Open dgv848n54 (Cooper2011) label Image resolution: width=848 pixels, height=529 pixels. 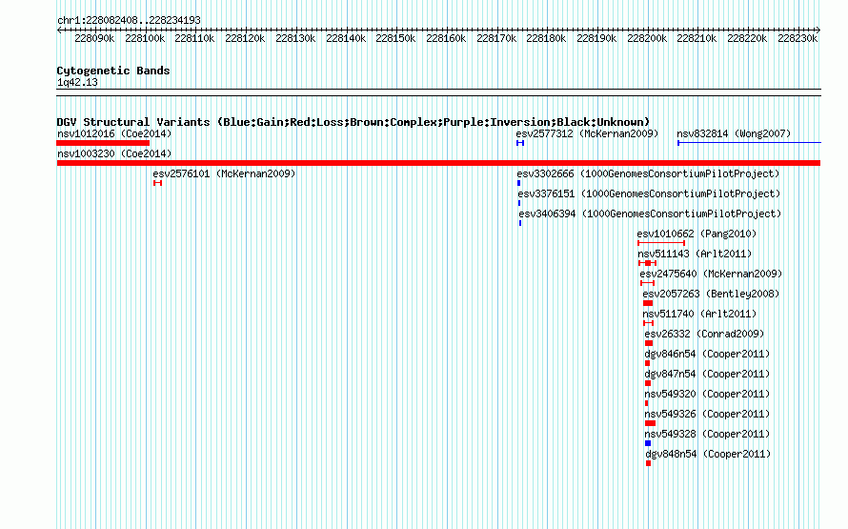point(709,454)
